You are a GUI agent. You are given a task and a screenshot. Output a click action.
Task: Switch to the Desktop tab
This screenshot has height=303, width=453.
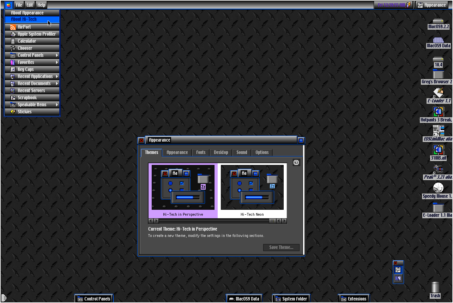221,152
